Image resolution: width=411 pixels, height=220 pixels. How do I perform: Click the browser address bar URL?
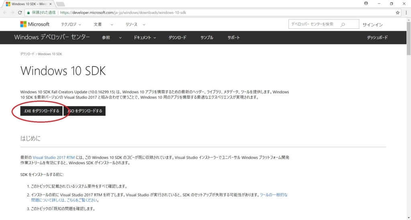coord(123,12)
